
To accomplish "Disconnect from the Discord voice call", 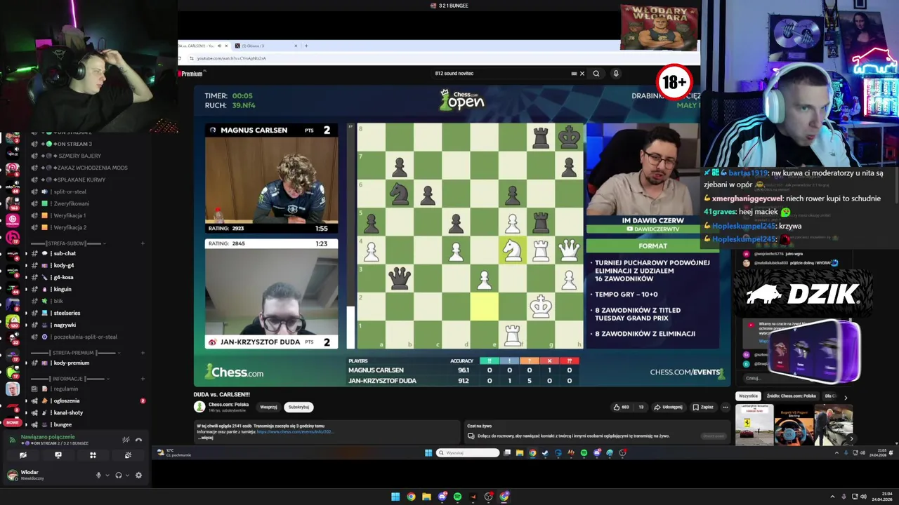I will pyautogui.click(x=138, y=440).
